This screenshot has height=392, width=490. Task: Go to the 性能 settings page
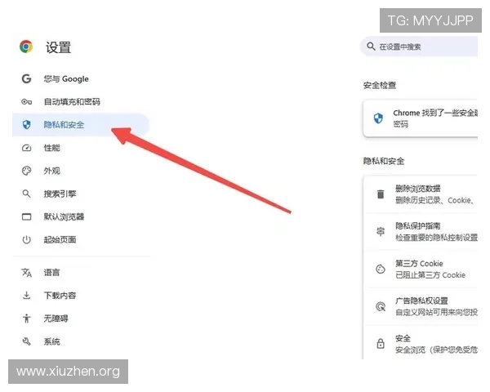tap(81, 148)
